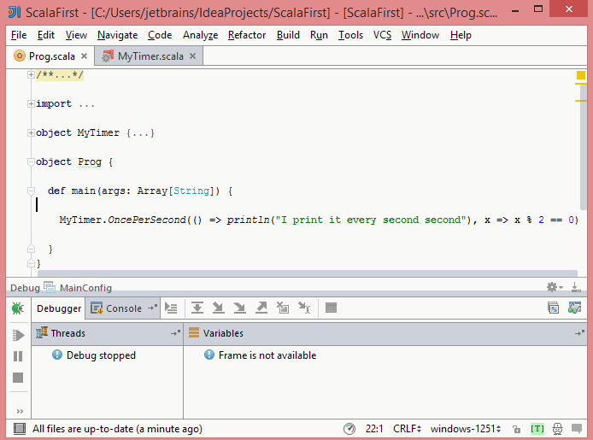Expand the folded object MyTimer block
Viewport: 593px width, 440px height.
pos(31,133)
